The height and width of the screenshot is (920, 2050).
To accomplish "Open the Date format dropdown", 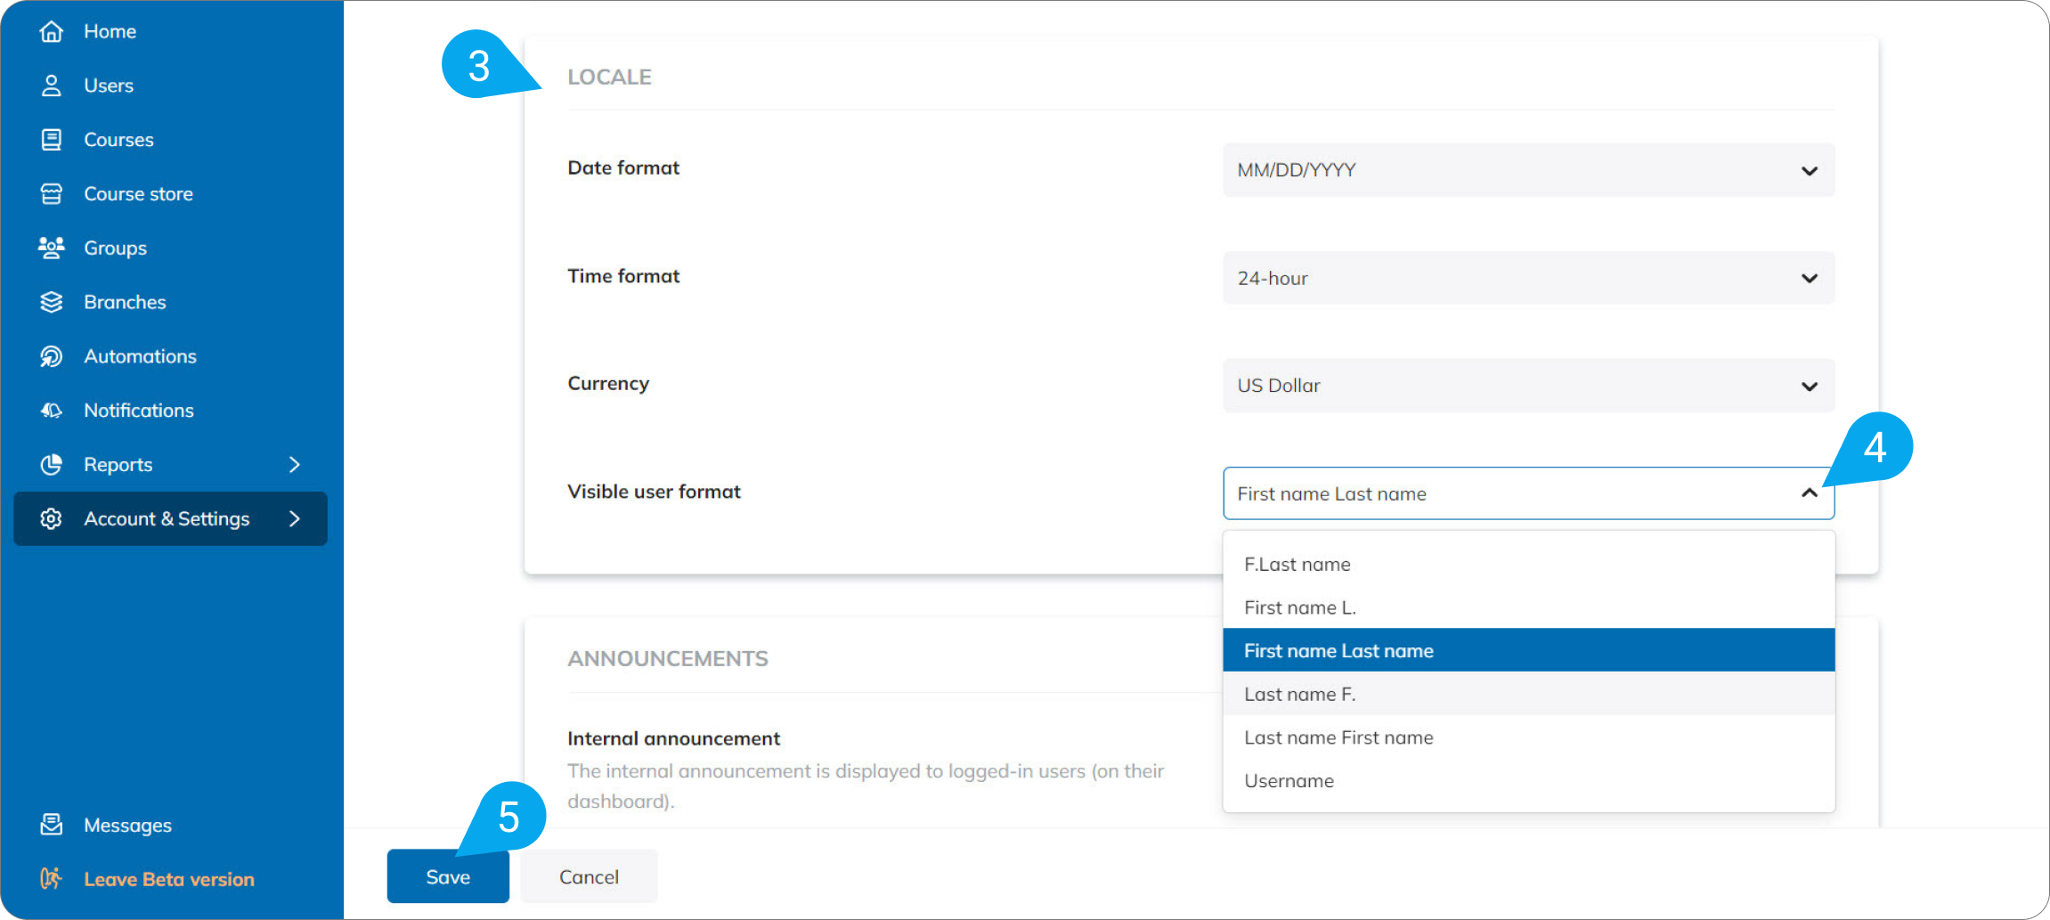I will 1526,169.
